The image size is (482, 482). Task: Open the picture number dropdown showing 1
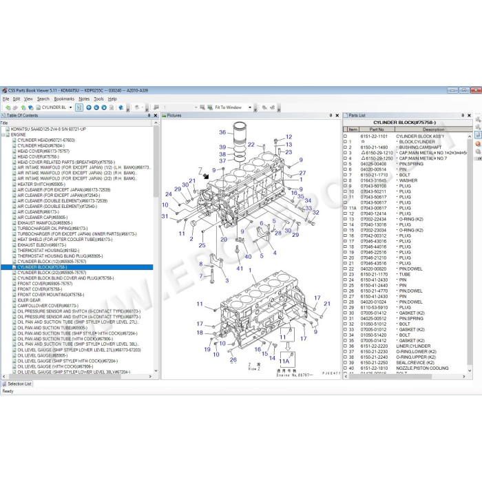[196, 107]
